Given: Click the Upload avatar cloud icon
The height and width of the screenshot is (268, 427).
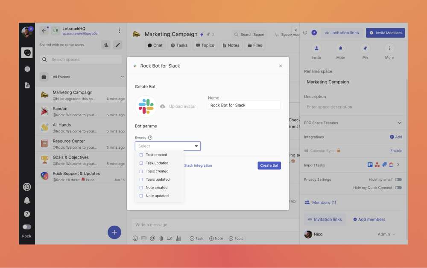Looking at the screenshot, I should [x=163, y=106].
